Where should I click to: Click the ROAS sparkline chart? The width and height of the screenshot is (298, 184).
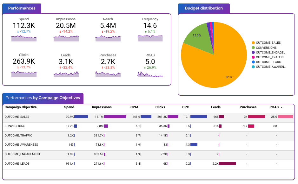(x=150, y=74)
